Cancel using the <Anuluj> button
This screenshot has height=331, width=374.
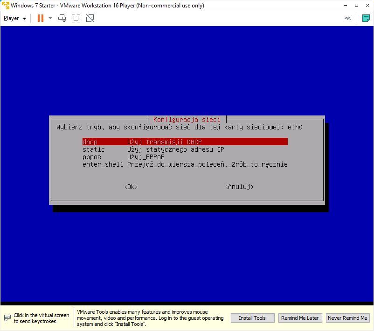pyautogui.click(x=239, y=187)
